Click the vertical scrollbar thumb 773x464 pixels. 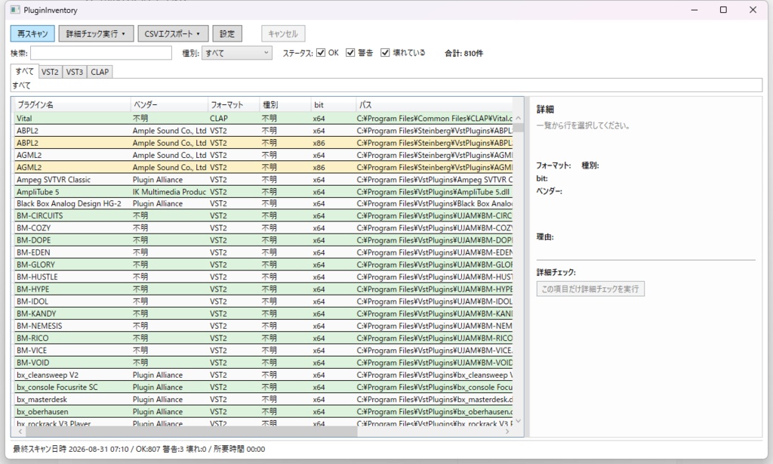tap(519, 128)
